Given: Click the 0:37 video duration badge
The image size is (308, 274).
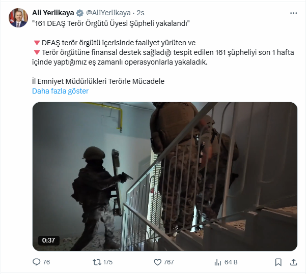Looking at the screenshot, I should point(48,240).
